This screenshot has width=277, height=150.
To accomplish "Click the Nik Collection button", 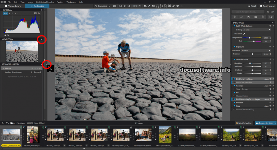I will [244, 123].
